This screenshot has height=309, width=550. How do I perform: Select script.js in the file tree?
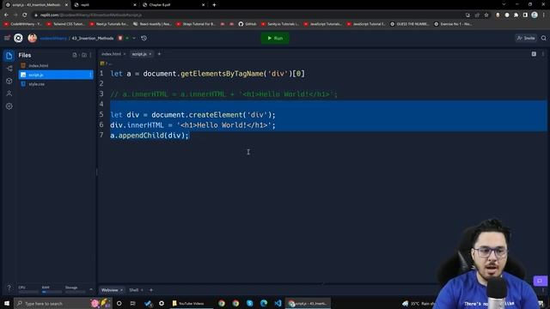[56, 75]
